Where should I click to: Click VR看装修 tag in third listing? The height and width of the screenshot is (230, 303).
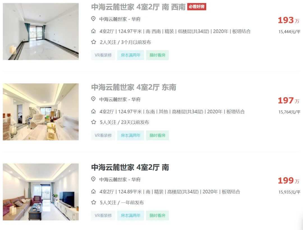tap(103, 215)
